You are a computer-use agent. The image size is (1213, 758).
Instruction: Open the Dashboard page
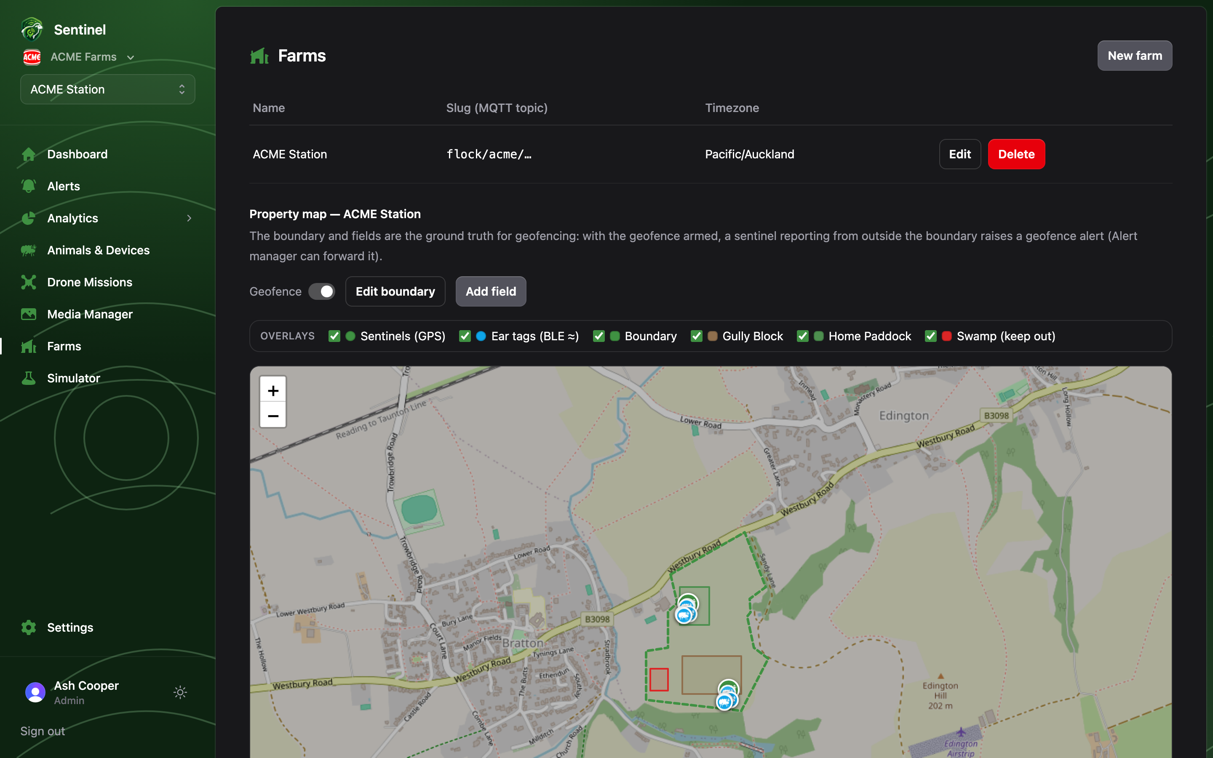coord(77,155)
